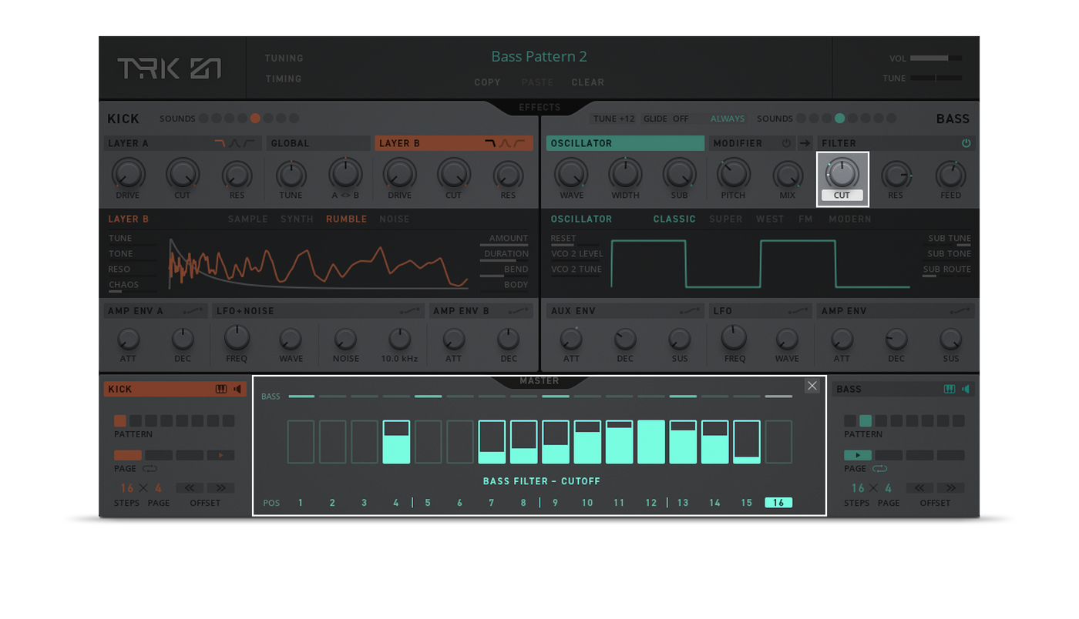Click the AMP ENV B envelope shape icon

tap(519, 311)
